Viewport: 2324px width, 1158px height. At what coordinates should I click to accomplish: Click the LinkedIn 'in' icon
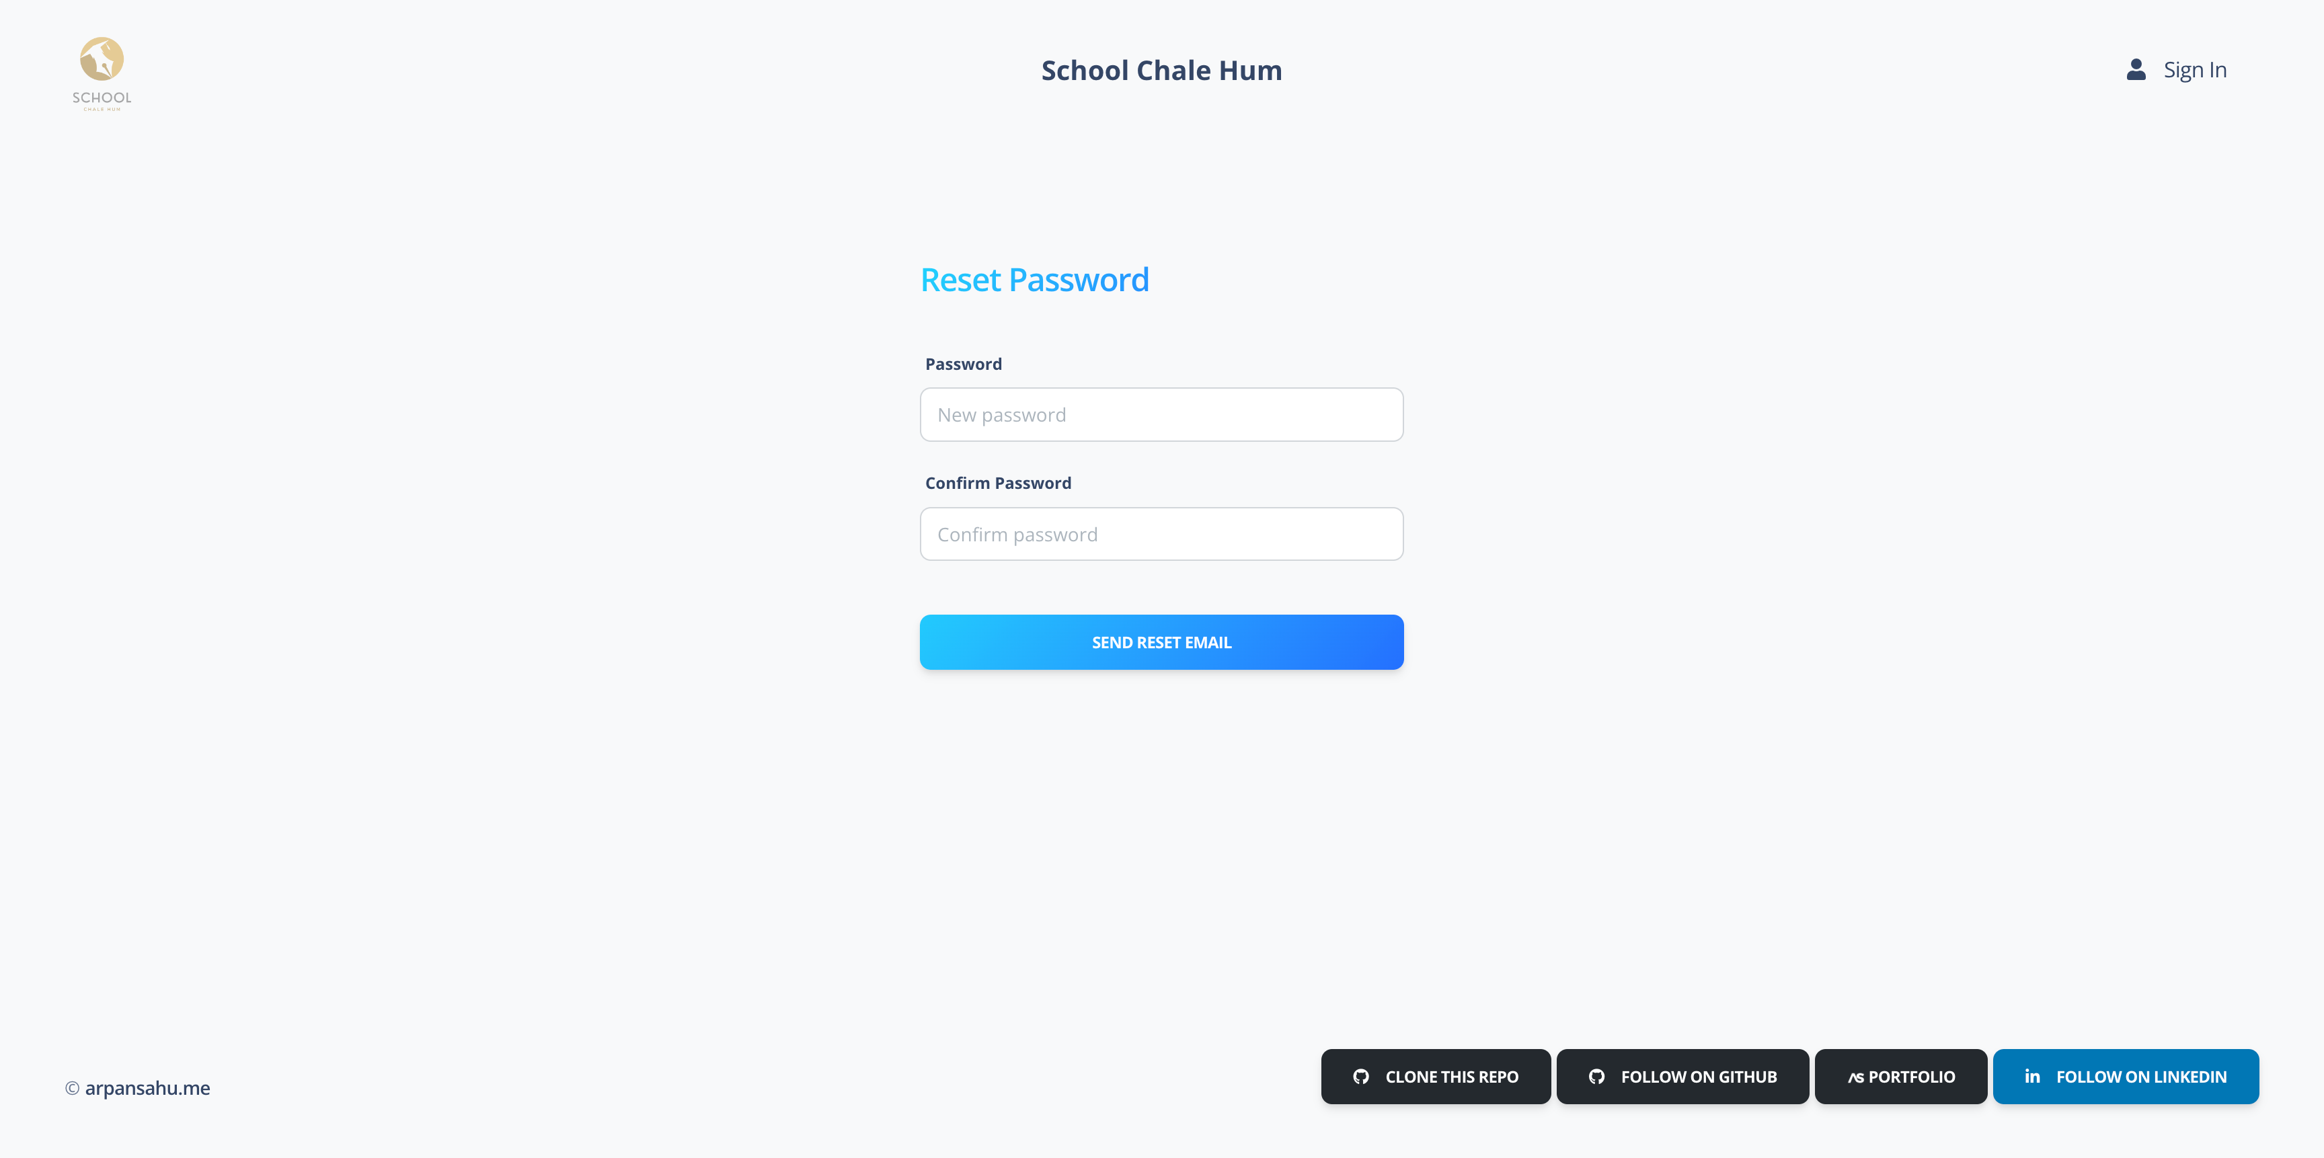click(x=2031, y=1076)
